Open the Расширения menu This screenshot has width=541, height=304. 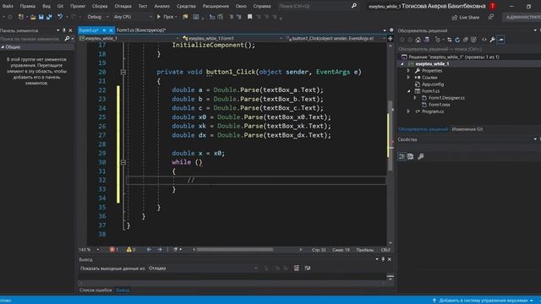(216, 6)
